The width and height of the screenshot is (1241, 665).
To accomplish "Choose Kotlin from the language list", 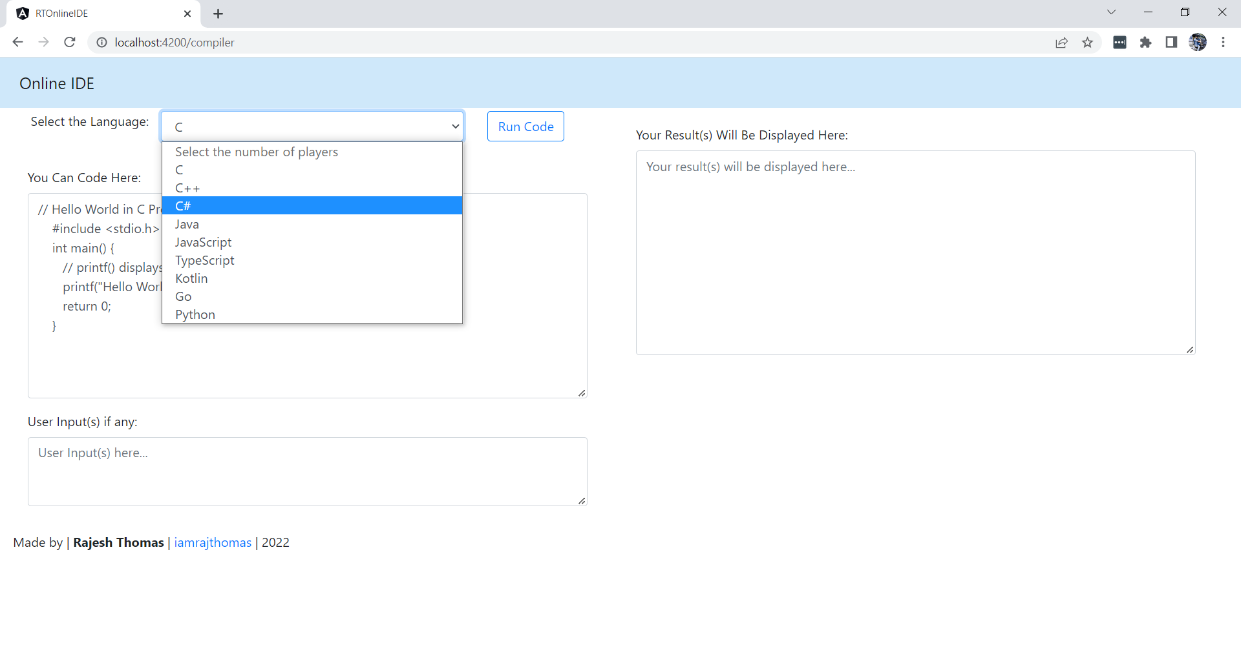I will click(x=312, y=278).
